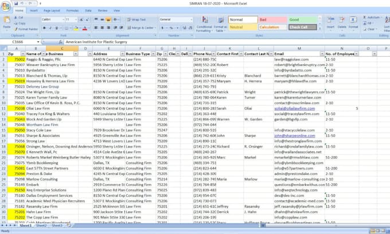This screenshot has height=234, width=390.
Task: Apply the Good cell style
Action: (x=302, y=19)
